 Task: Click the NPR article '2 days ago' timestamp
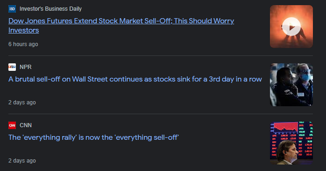pos(22,103)
